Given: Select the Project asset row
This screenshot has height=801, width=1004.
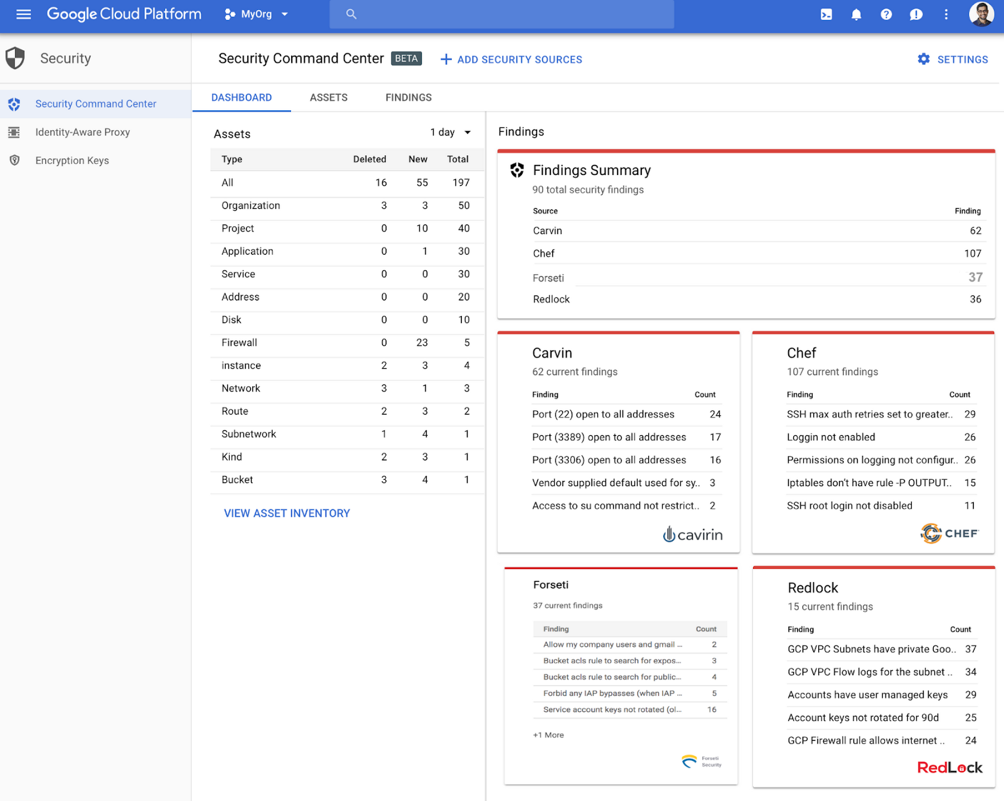Looking at the screenshot, I should [x=347, y=228].
